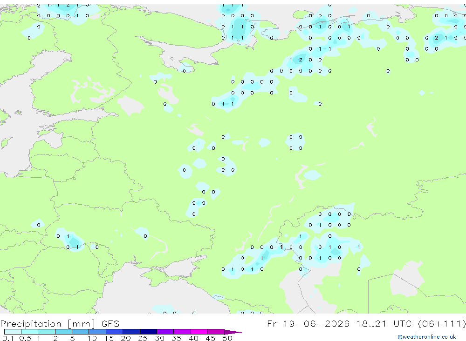Image resolution: width=466 pixels, height=341 pixels.
Task: Pick the 10–15 mm legend color swatch
Action: point(97,332)
